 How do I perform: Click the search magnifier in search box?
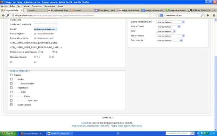pos(202,15)
